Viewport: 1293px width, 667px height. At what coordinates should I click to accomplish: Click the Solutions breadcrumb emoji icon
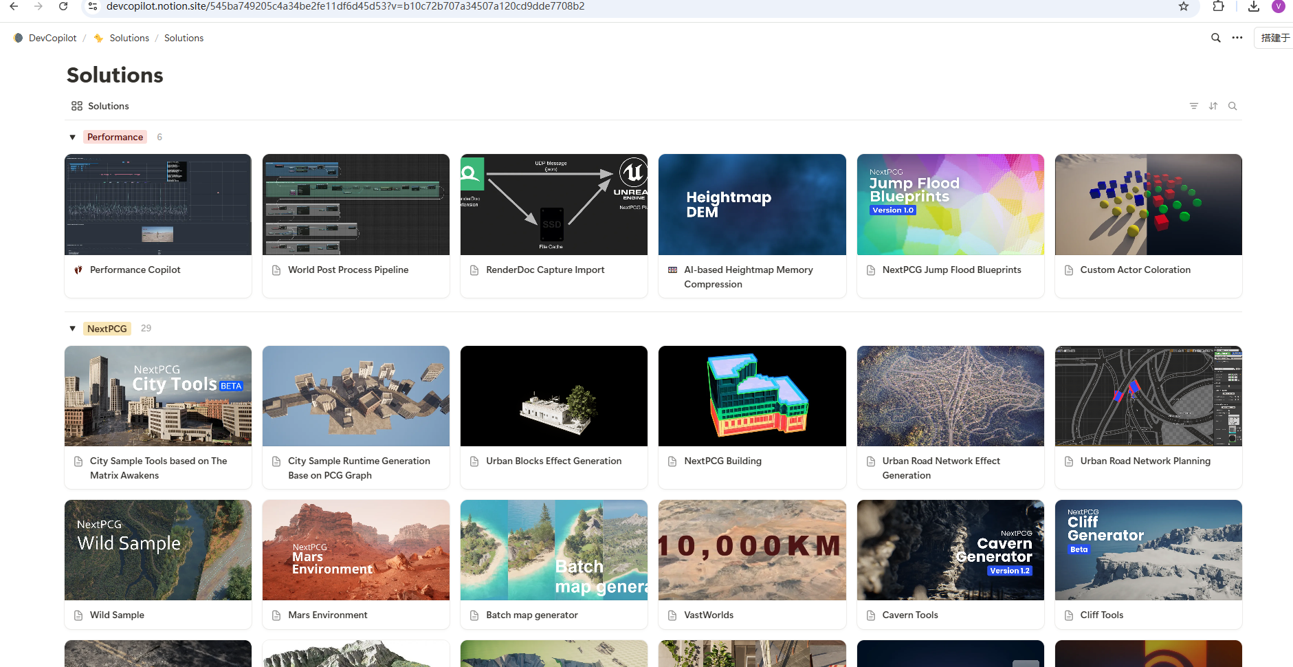point(99,38)
